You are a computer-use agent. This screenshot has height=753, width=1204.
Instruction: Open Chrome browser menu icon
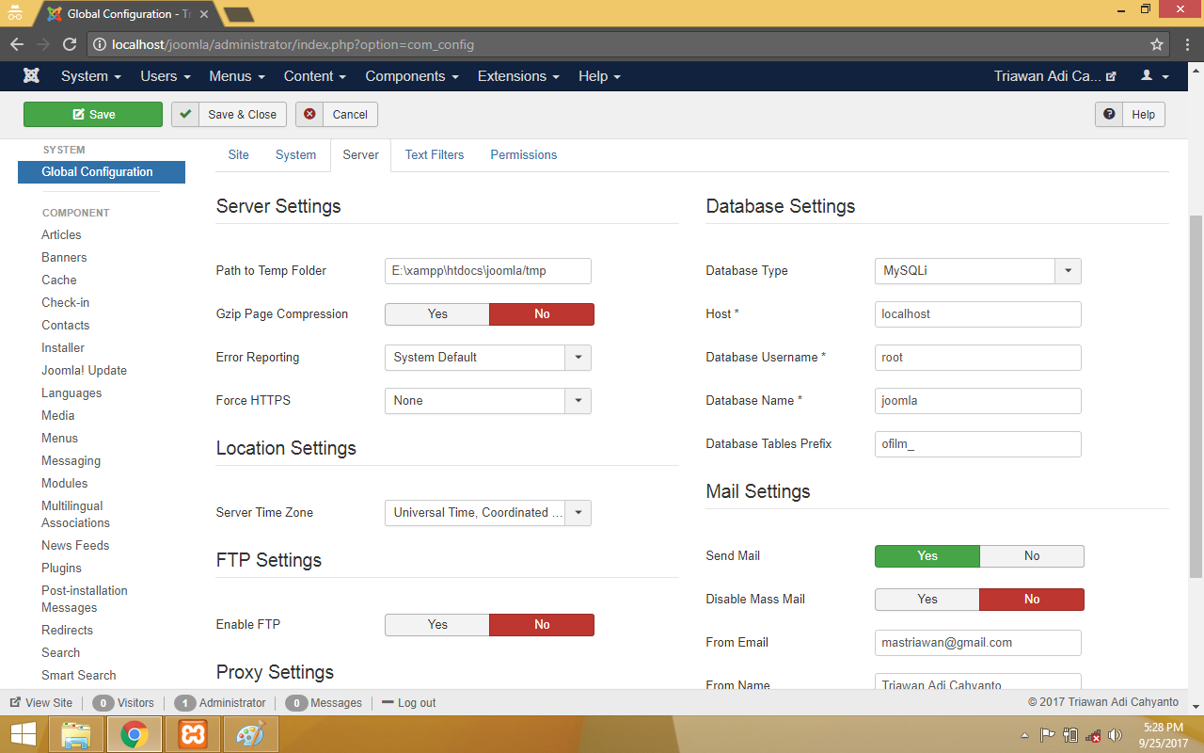[1186, 44]
